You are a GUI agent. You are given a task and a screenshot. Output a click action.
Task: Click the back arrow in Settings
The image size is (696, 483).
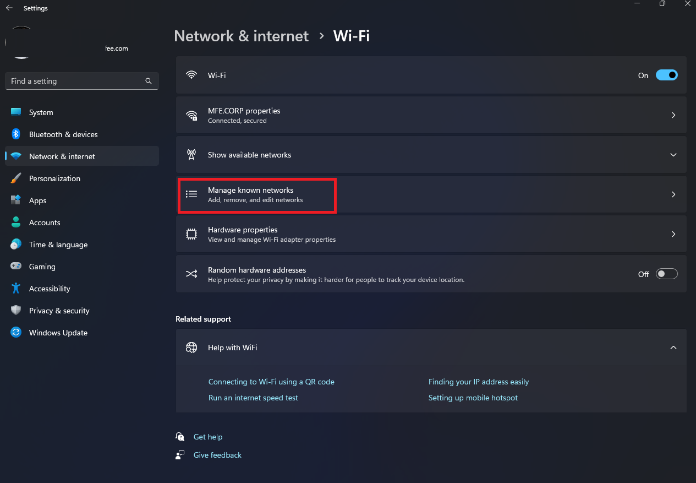click(9, 8)
